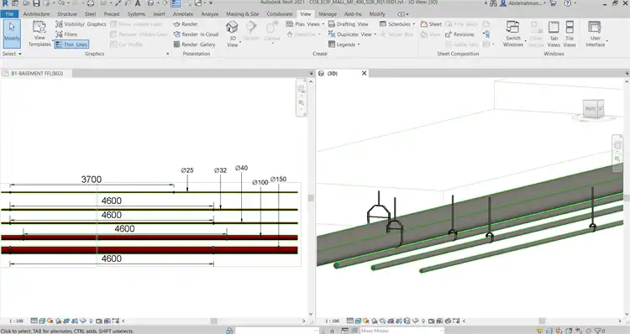Open the Render Gallery
The width and height of the screenshot is (630, 334).
[195, 44]
